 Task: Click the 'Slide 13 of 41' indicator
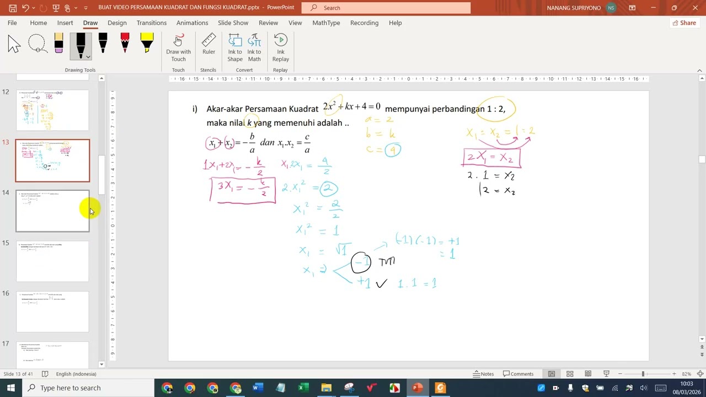(x=18, y=374)
